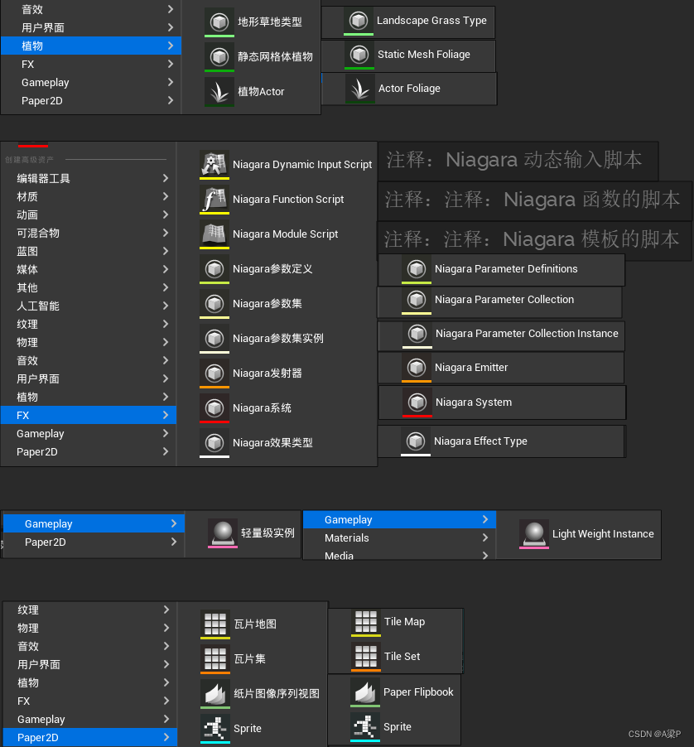The image size is (694, 747).
Task: Open arrow on highlighted Paper2D row
Action: coord(166,737)
